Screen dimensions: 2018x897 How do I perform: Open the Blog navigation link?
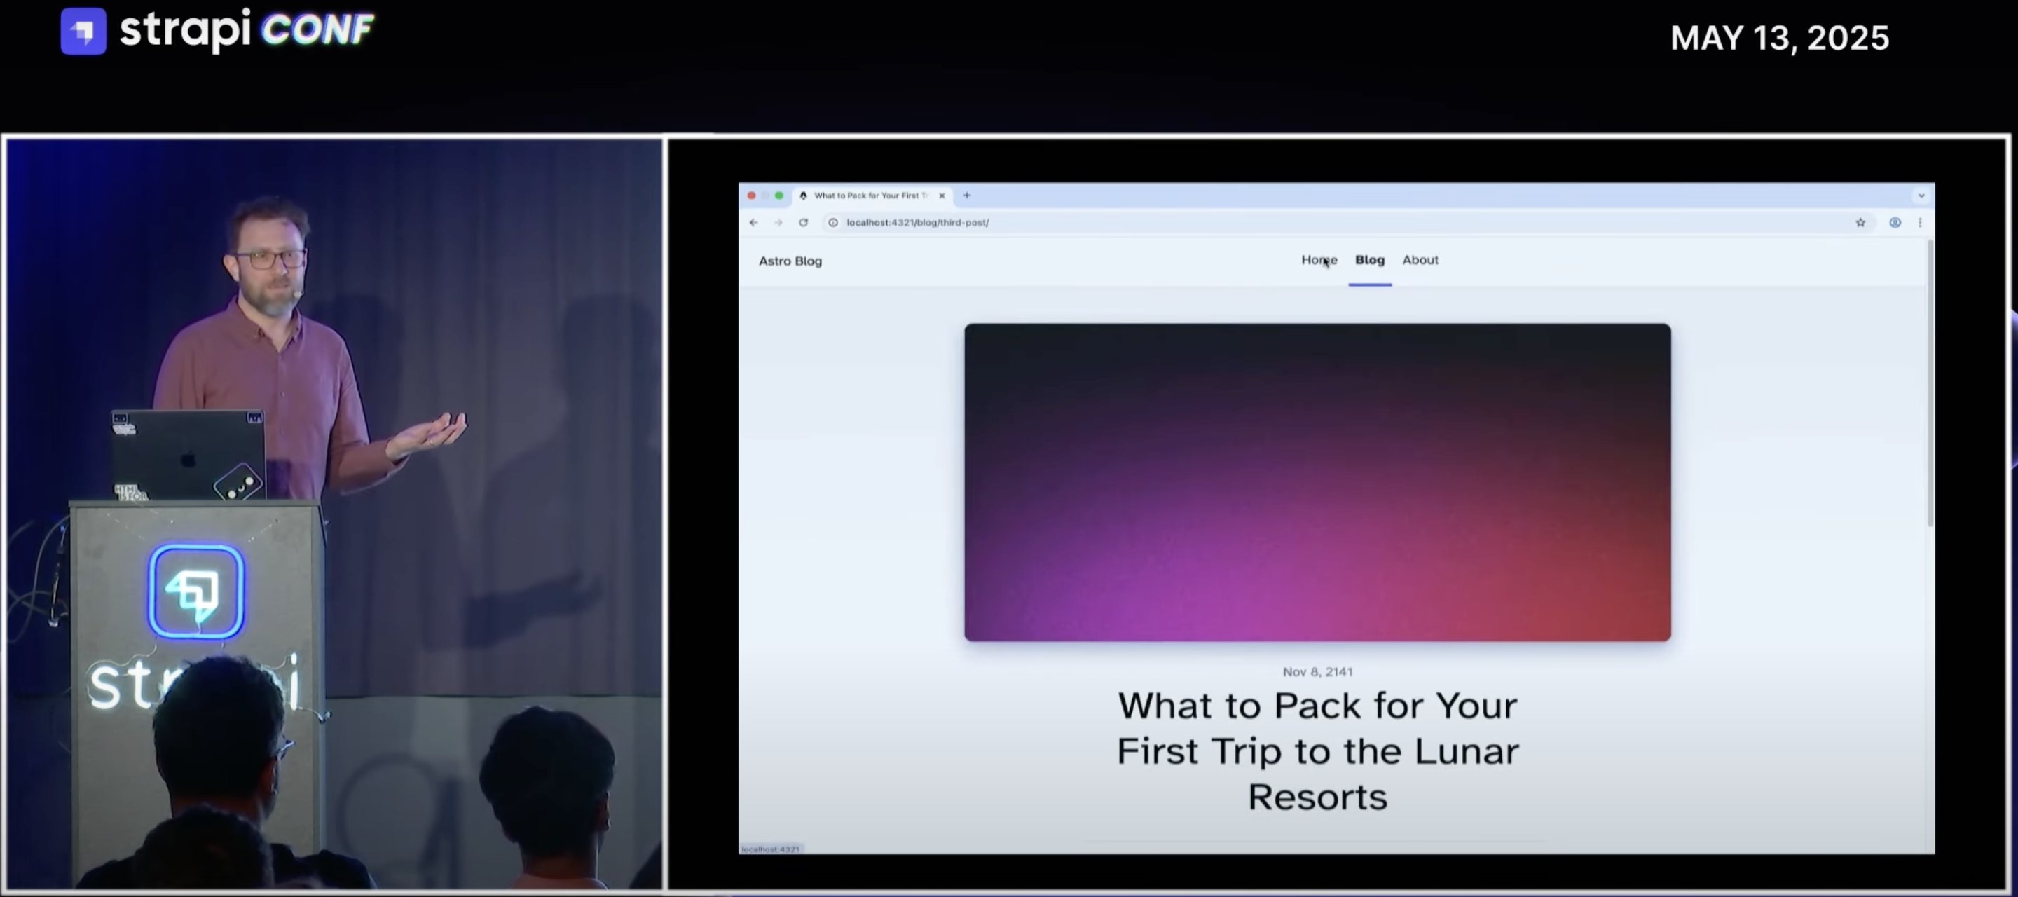pyautogui.click(x=1369, y=260)
